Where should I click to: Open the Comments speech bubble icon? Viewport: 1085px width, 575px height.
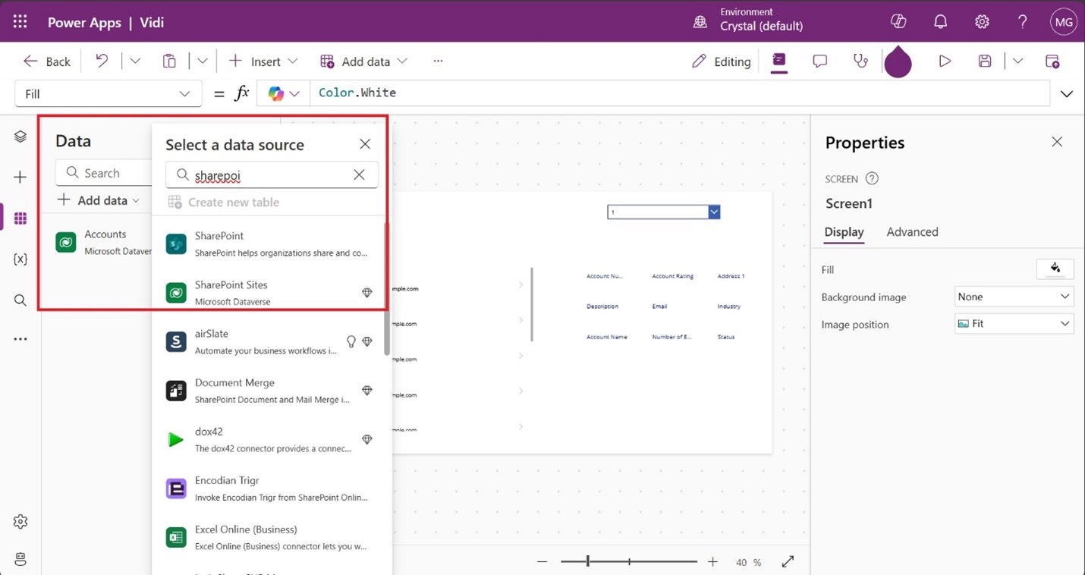click(819, 61)
